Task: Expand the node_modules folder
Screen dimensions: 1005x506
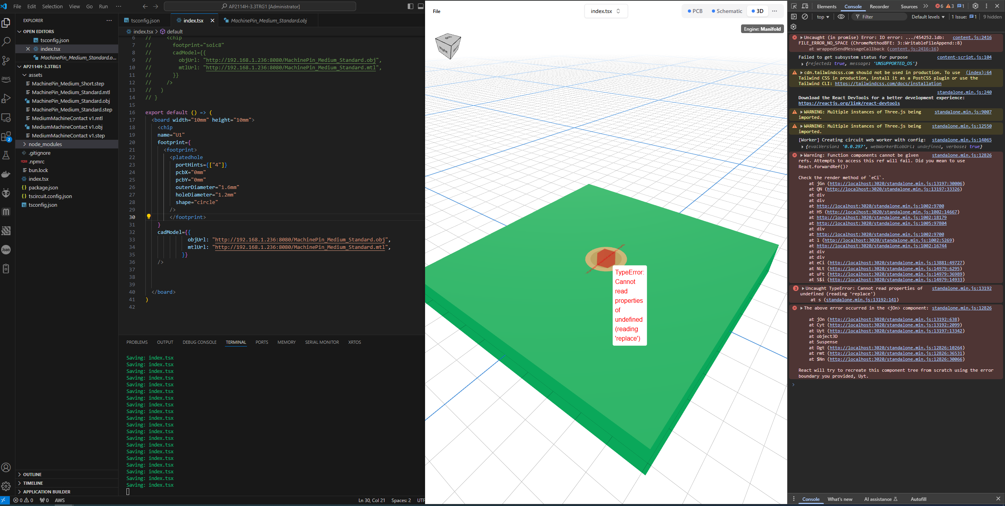Action: [x=45, y=144]
